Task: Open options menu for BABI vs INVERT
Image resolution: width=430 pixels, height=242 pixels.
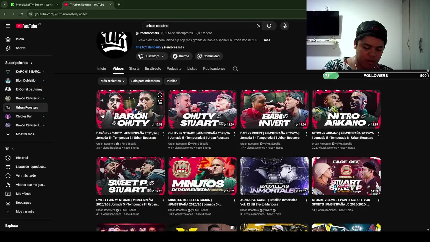Action: pos(307,134)
